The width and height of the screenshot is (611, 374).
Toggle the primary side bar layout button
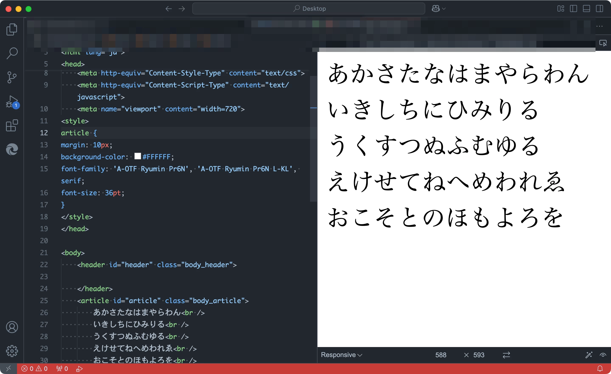click(x=573, y=9)
